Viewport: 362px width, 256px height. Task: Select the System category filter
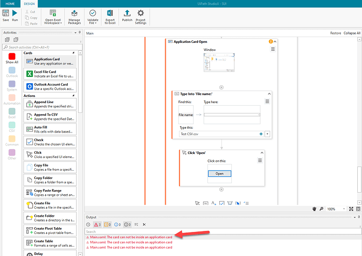coord(12,86)
